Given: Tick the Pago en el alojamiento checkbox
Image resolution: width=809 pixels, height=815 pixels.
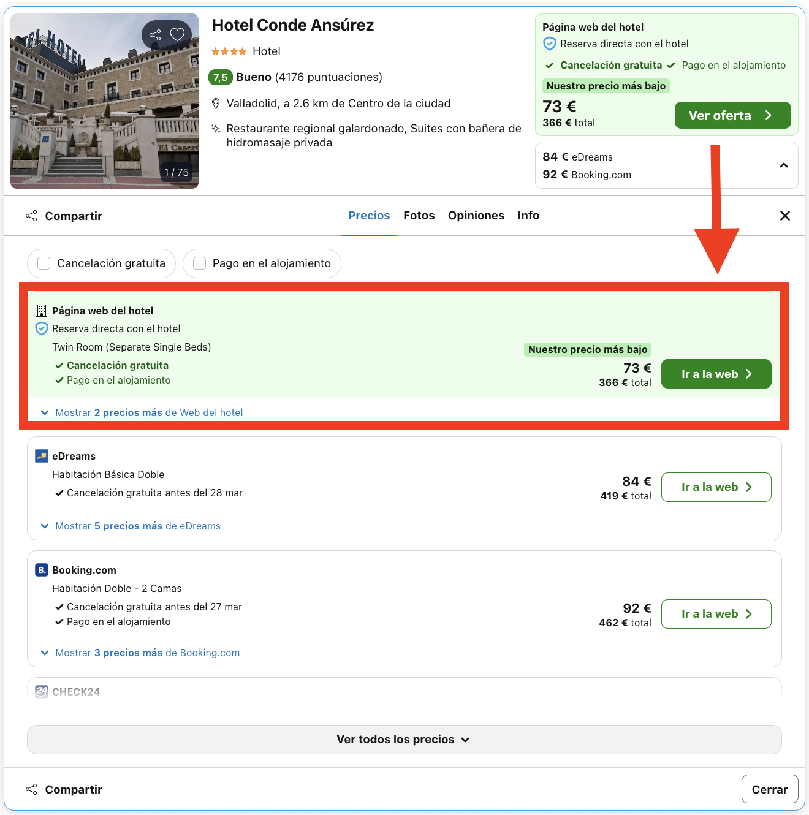Looking at the screenshot, I should pyautogui.click(x=199, y=263).
